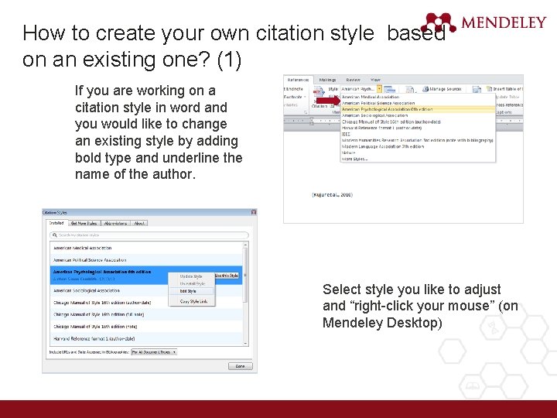Select Chicago Manual of Style 16th edition (full note) row
The width and height of the screenshot is (557, 418).
coord(146,314)
